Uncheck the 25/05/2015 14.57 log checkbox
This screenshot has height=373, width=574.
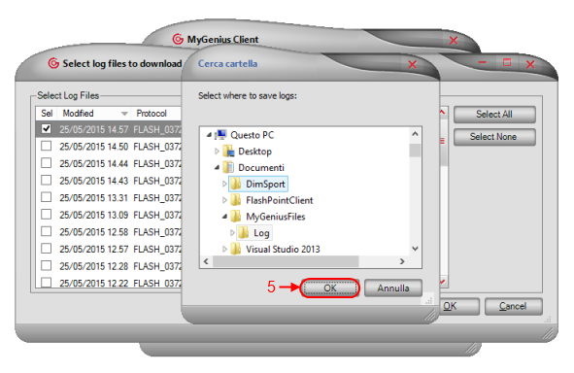(x=46, y=129)
